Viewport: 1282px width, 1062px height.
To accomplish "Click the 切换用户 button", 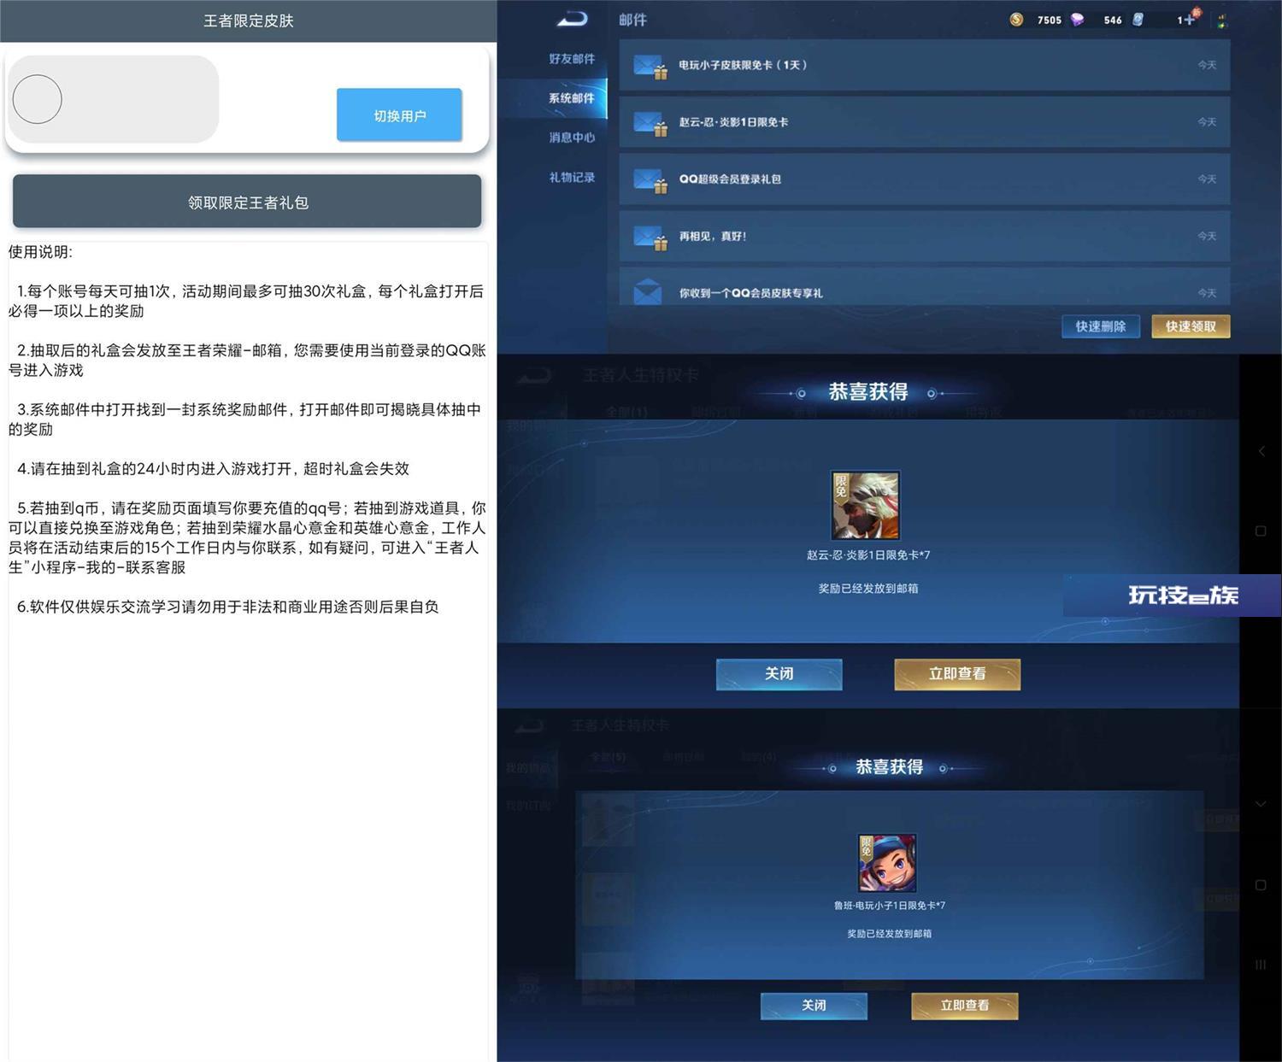I will click(x=399, y=115).
